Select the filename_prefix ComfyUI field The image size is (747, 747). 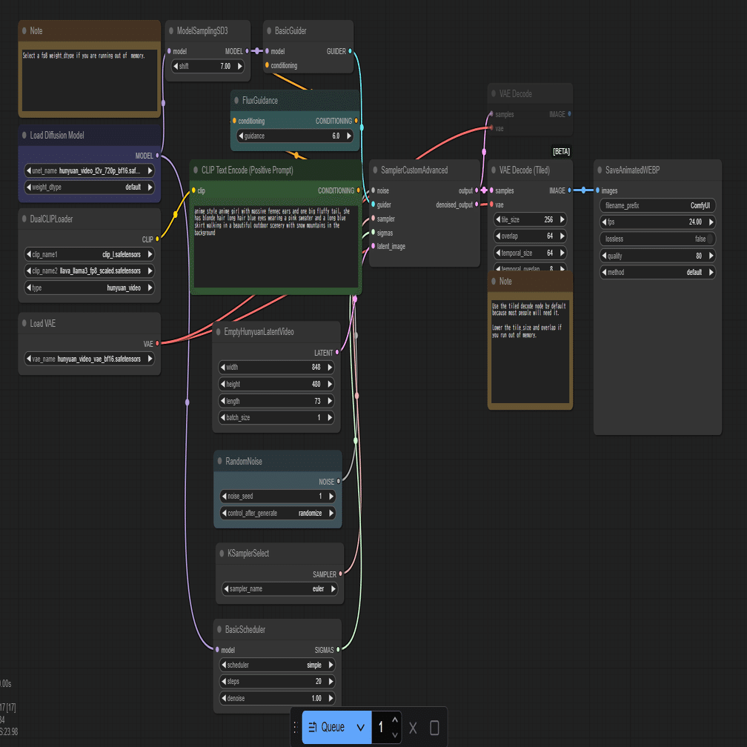pos(657,205)
